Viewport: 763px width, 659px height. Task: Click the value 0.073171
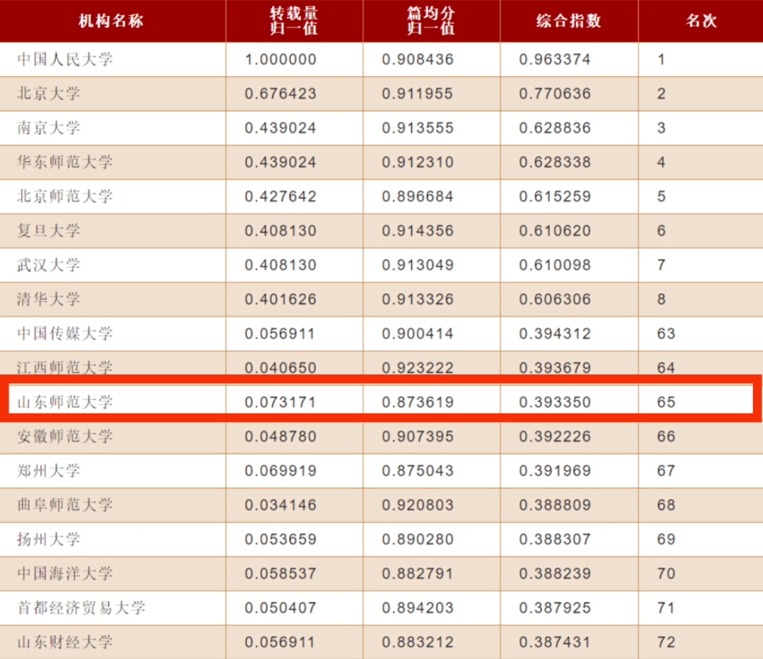280,402
